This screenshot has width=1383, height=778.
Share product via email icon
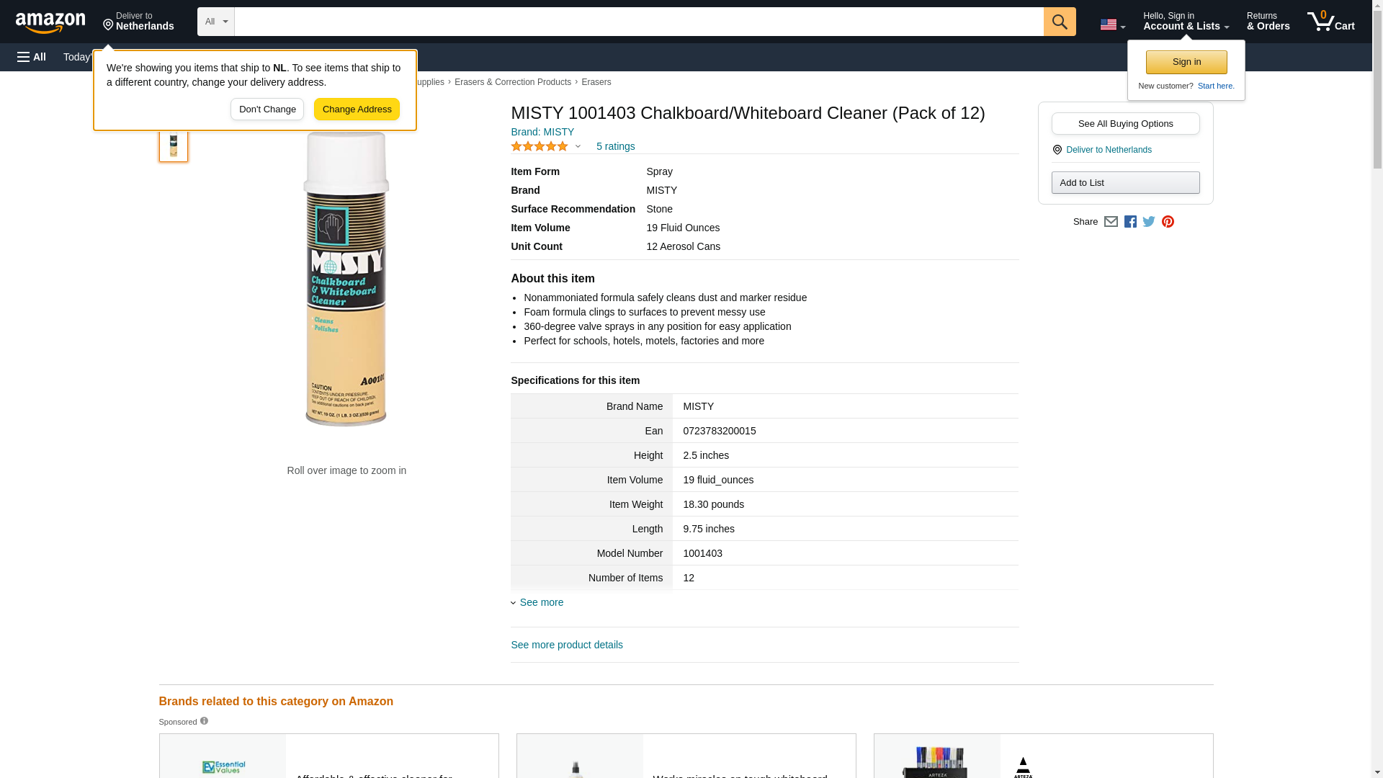tap(1111, 222)
